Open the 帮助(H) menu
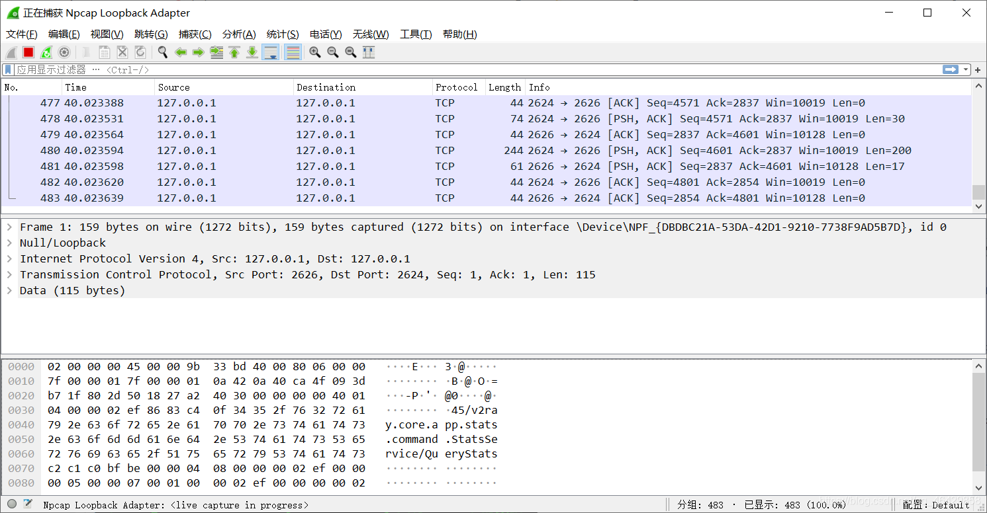Image resolution: width=987 pixels, height=513 pixels. click(459, 34)
